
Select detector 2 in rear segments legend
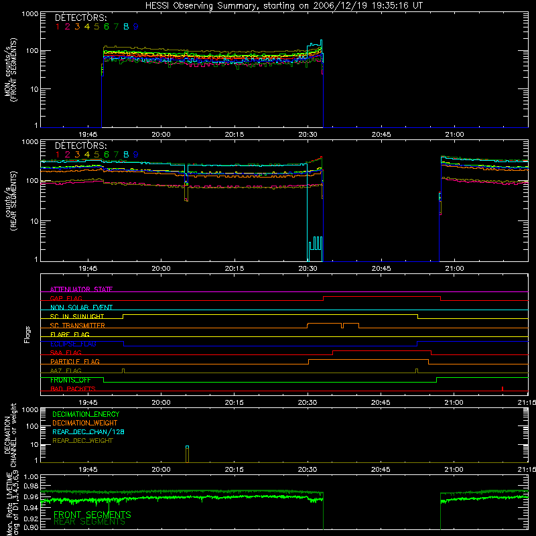(x=68, y=155)
